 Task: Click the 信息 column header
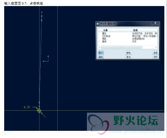[145, 30]
